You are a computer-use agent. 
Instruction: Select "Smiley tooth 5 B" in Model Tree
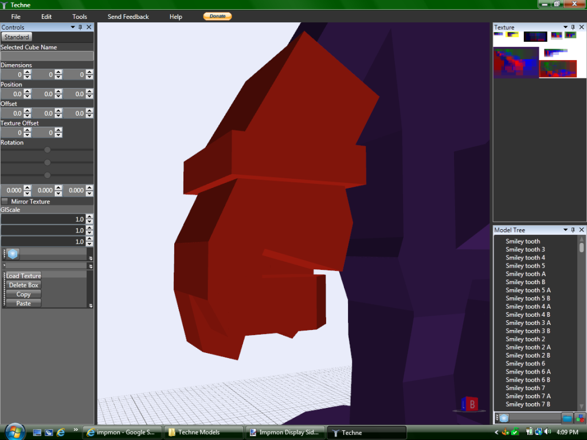[528, 298]
